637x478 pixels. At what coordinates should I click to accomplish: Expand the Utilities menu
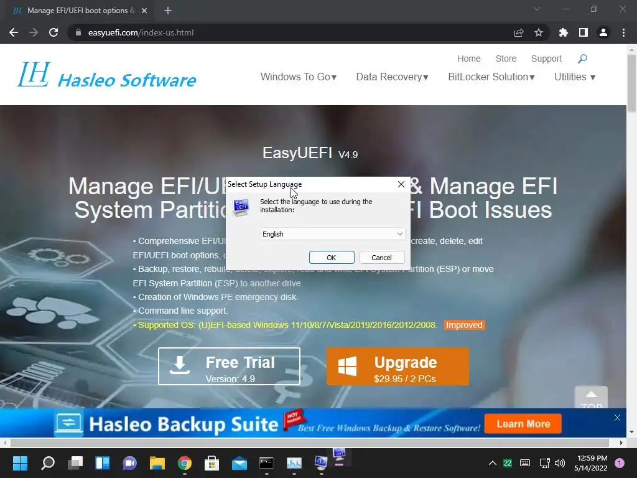coord(574,77)
